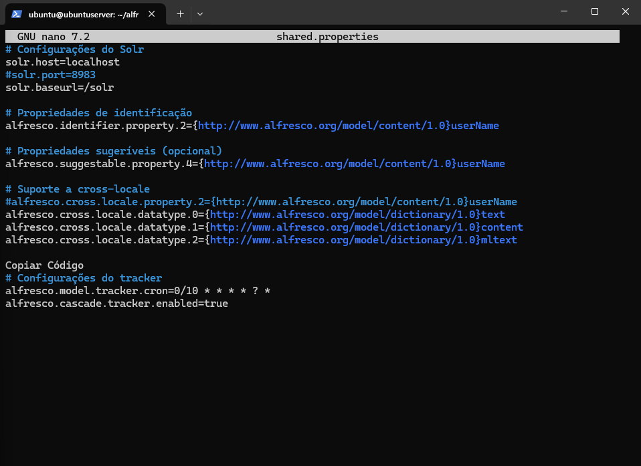Minimize the terminal window
The width and height of the screenshot is (641, 466).
point(563,11)
